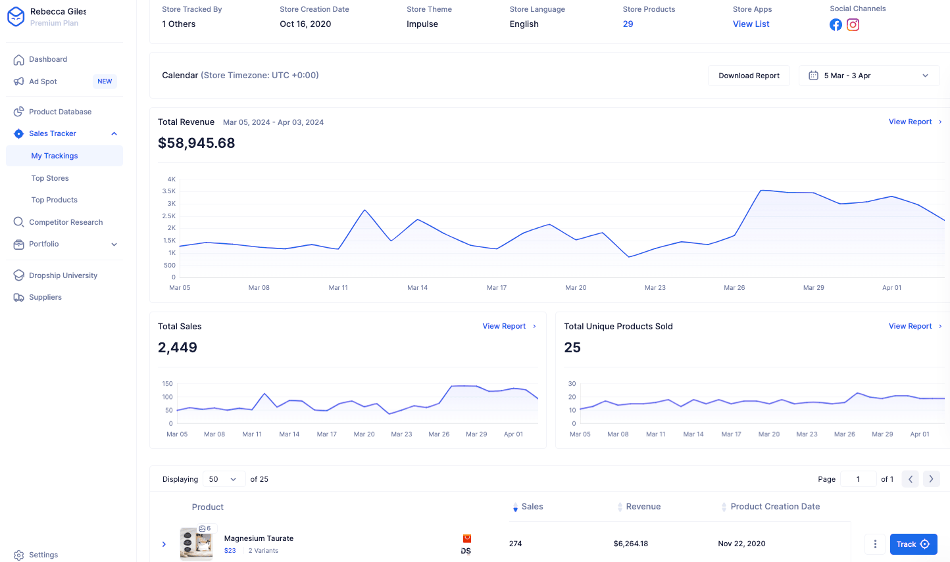Select Top Stores in the sidebar
Viewport: 950px width, 562px height.
(x=50, y=178)
